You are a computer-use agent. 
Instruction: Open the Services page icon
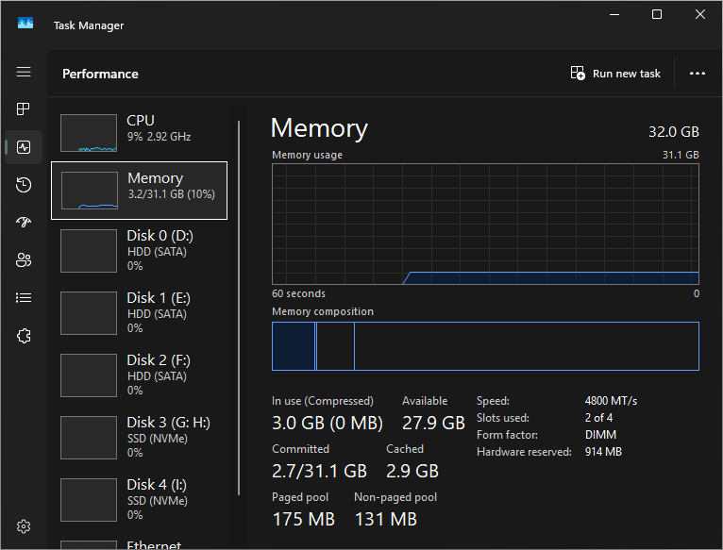24,336
